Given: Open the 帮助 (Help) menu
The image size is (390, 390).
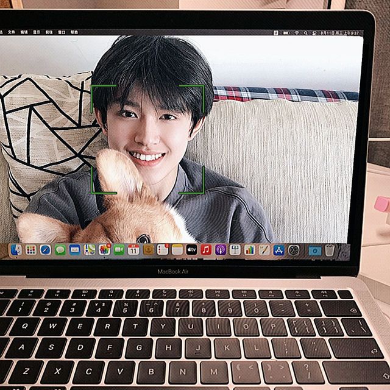Looking at the screenshot, I should coord(74,32).
